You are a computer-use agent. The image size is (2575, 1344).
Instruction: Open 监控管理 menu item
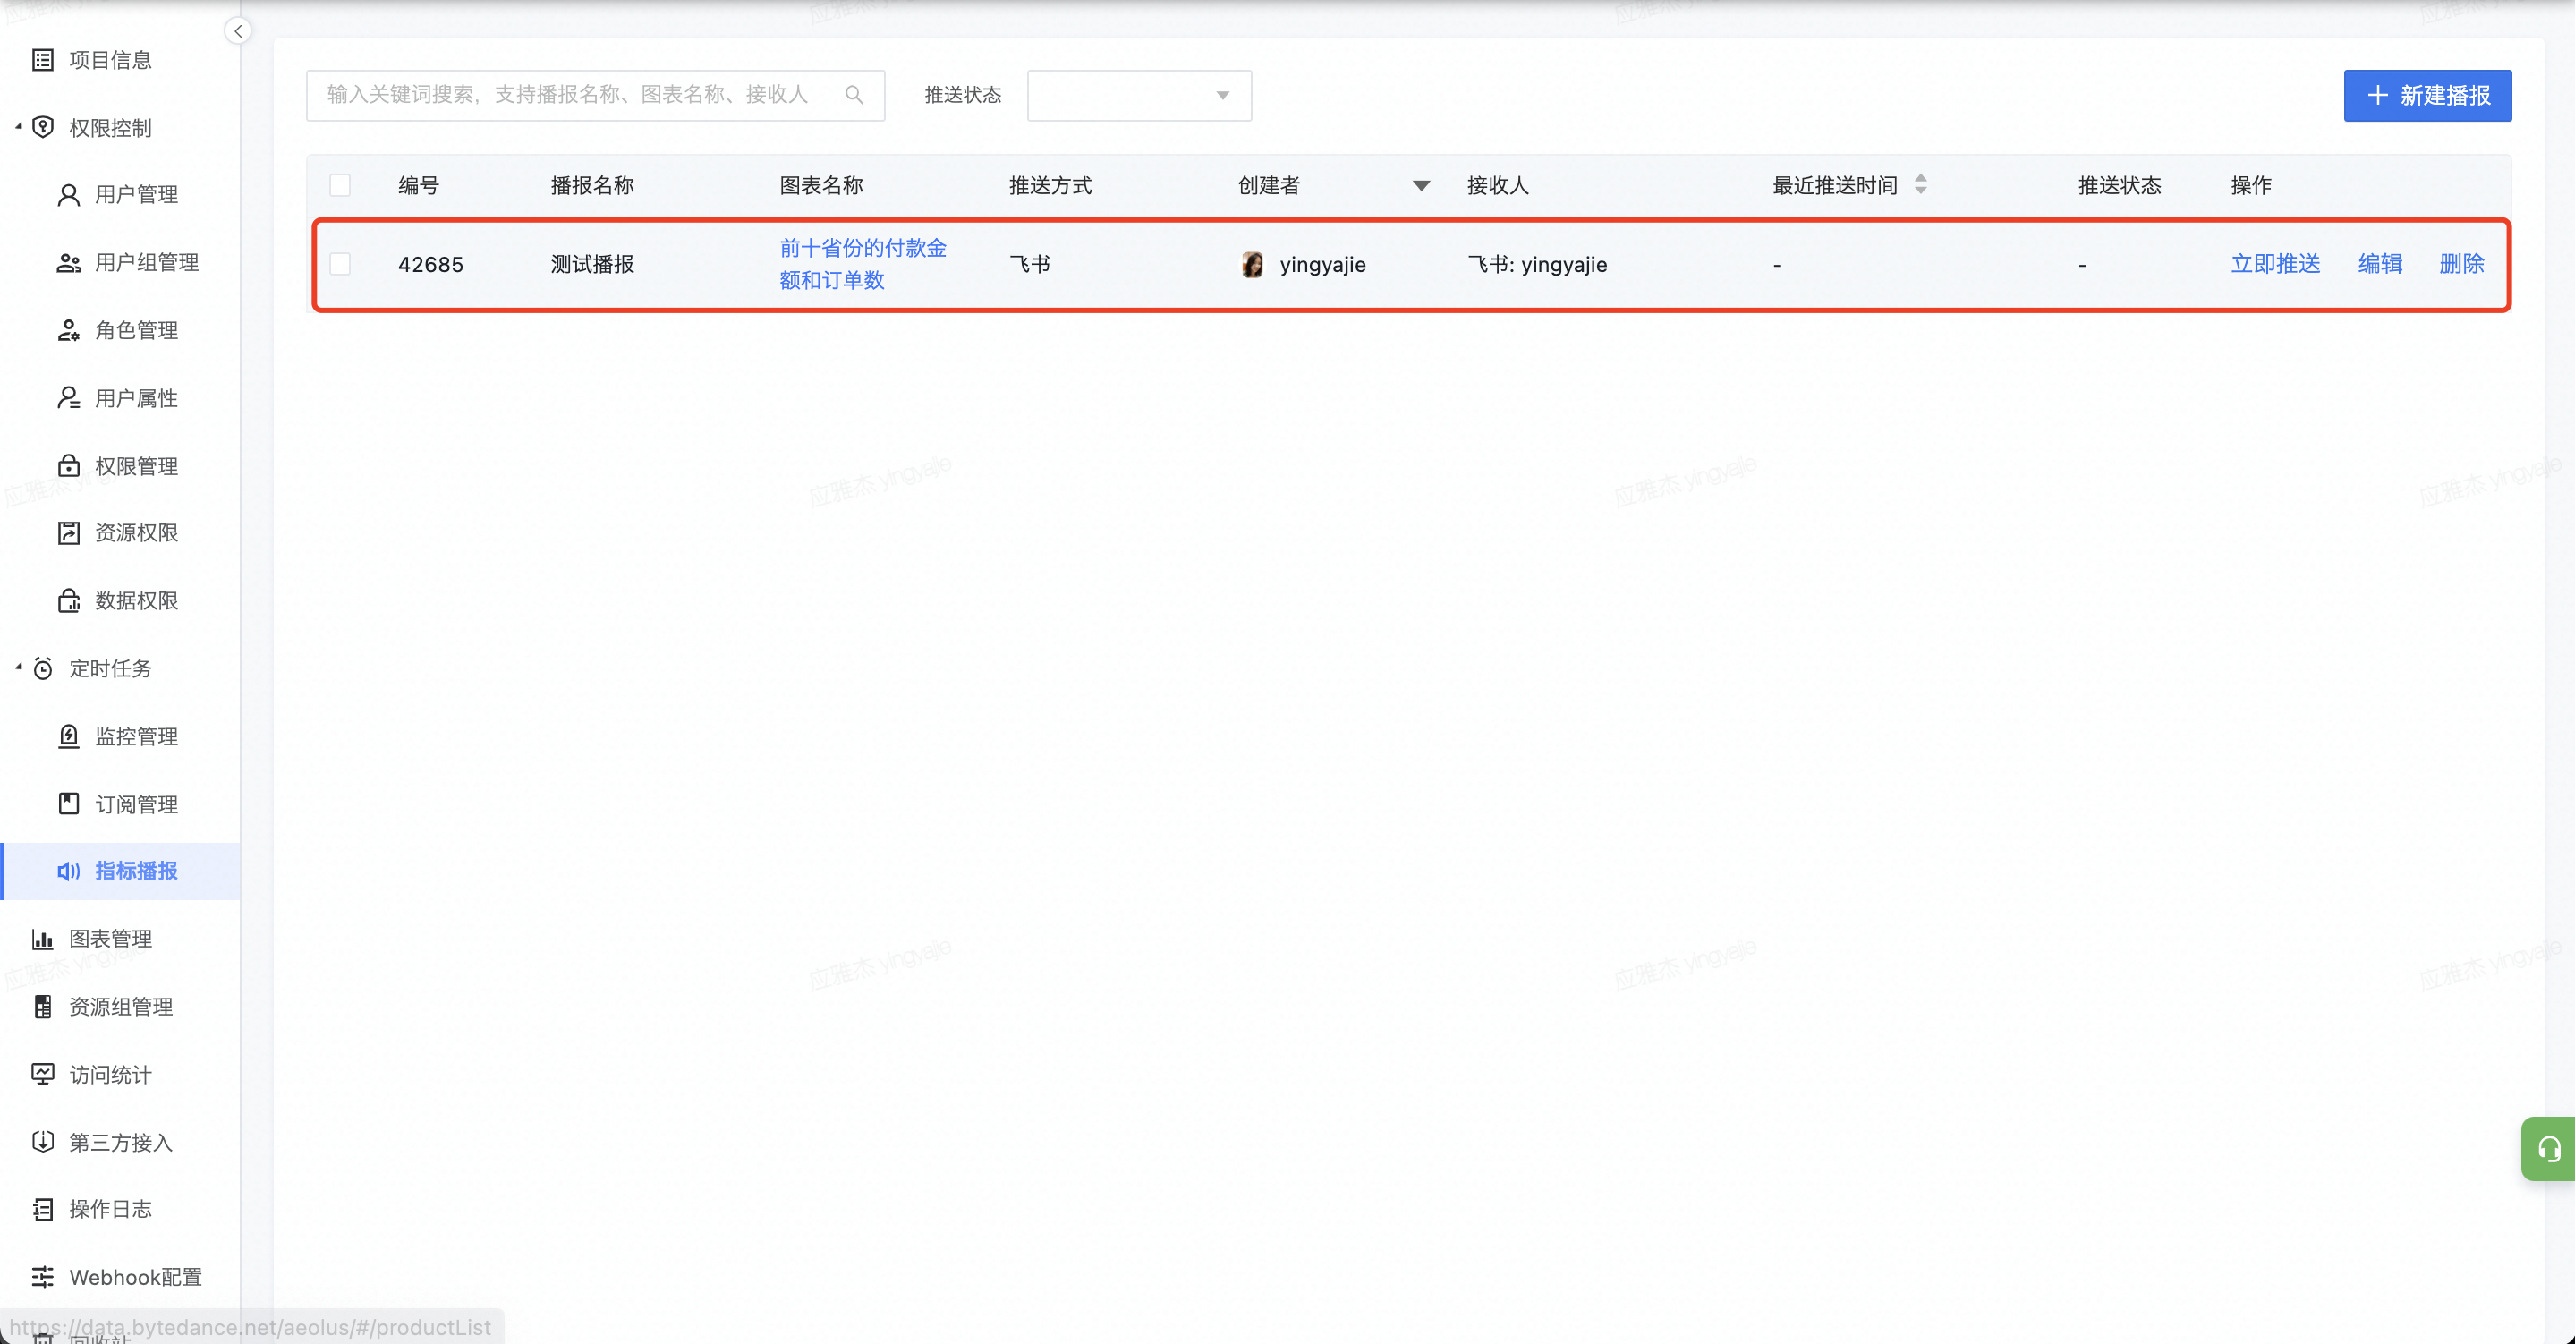(120, 736)
